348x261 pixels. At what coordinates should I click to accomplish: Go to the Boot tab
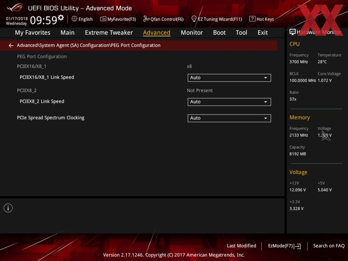[219, 32]
